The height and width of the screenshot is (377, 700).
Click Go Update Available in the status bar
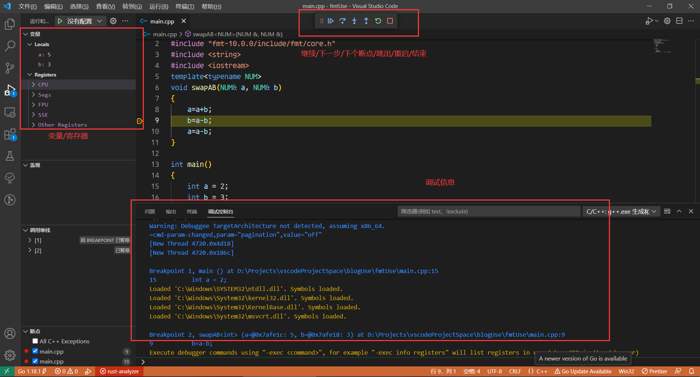tap(583, 371)
